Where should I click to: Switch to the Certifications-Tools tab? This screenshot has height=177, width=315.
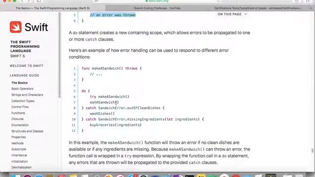click(258, 8)
